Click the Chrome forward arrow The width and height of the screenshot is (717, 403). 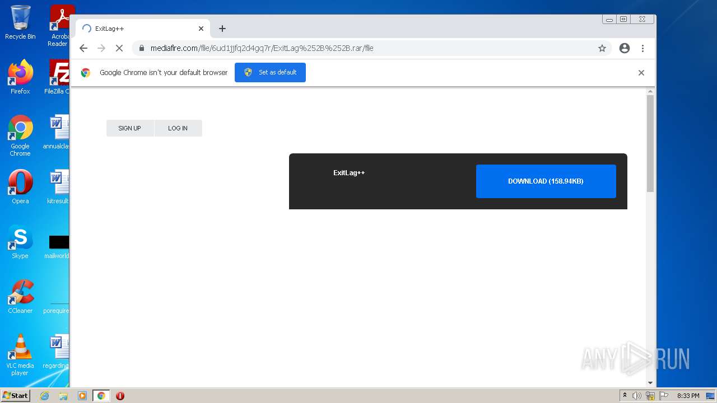pos(101,48)
